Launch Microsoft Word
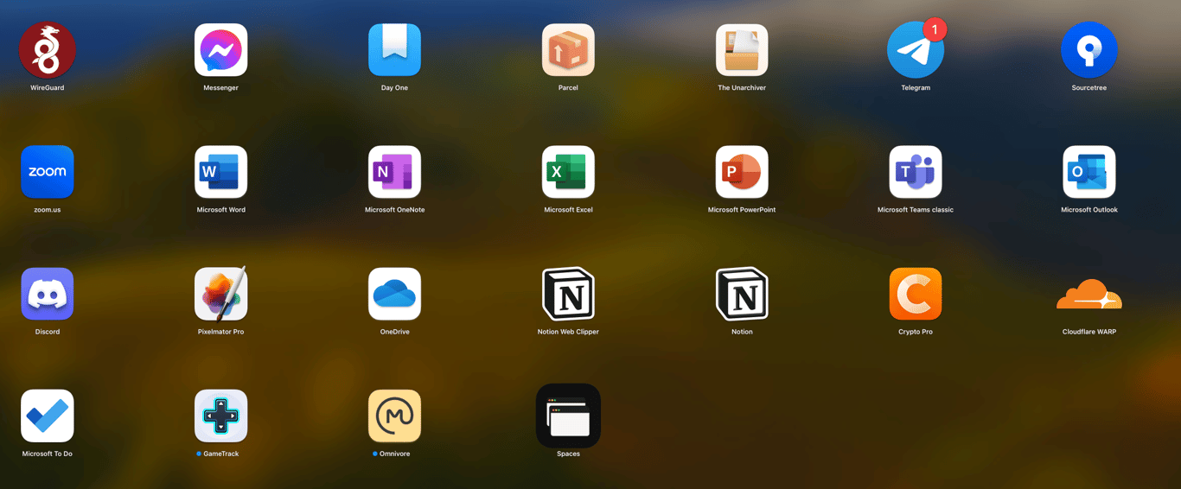This screenshot has width=1181, height=489. (x=220, y=172)
